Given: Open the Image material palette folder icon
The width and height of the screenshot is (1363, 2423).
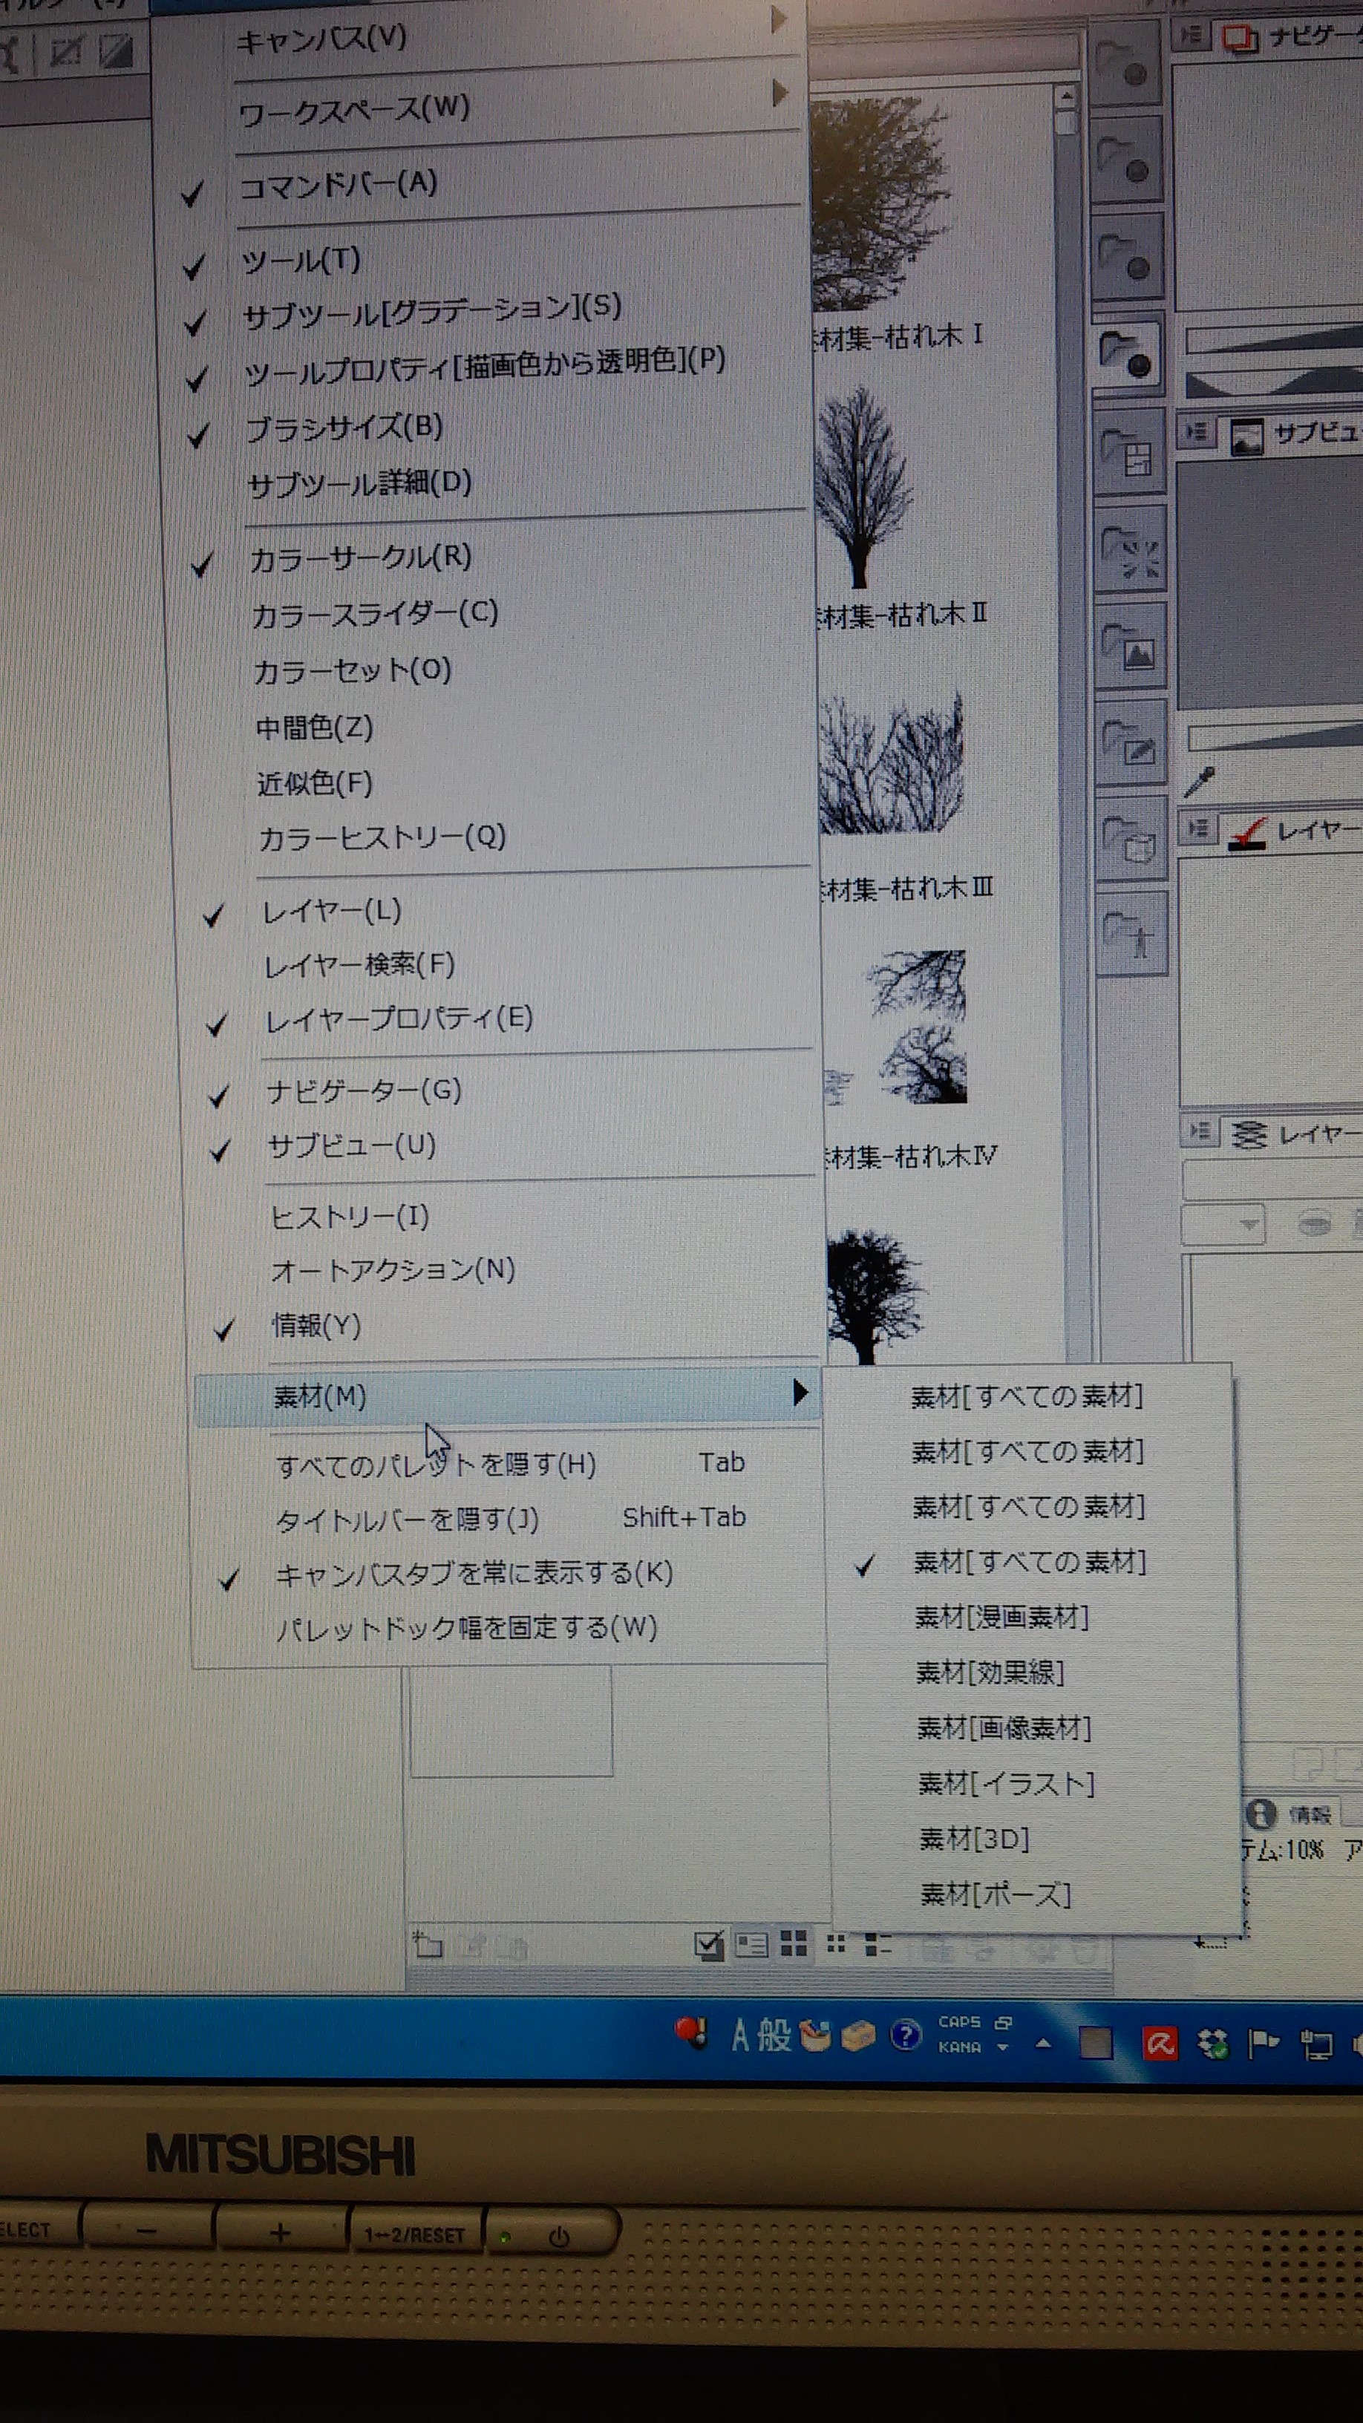Looking at the screenshot, I should pos(1131,647).
